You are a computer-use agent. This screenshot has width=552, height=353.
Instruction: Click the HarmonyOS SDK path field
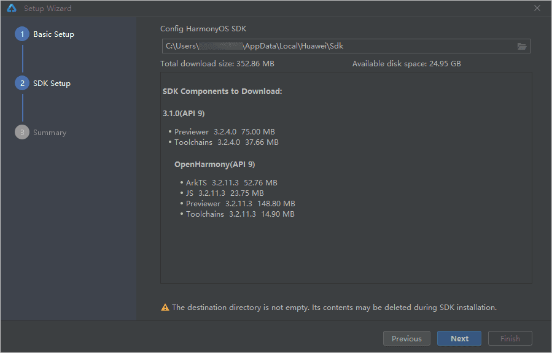pos(338,46)
